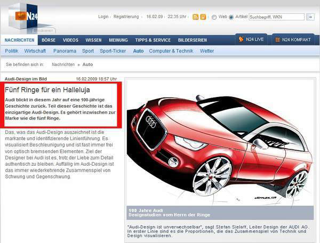
Task: Select the Sport-Ticker subcategory
Action: [113, 51]
